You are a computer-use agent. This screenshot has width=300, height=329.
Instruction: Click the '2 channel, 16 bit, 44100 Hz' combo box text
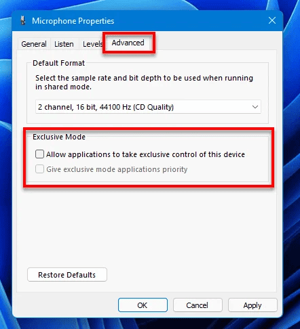[106, 107]
